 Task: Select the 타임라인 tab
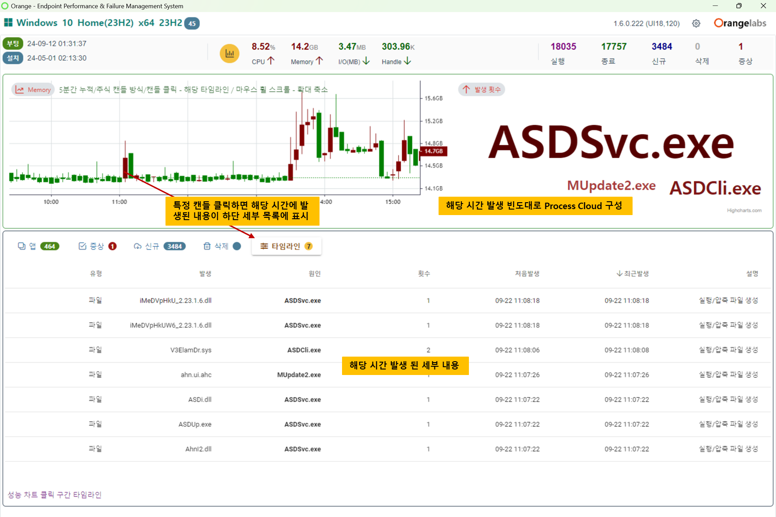(286, 246)
